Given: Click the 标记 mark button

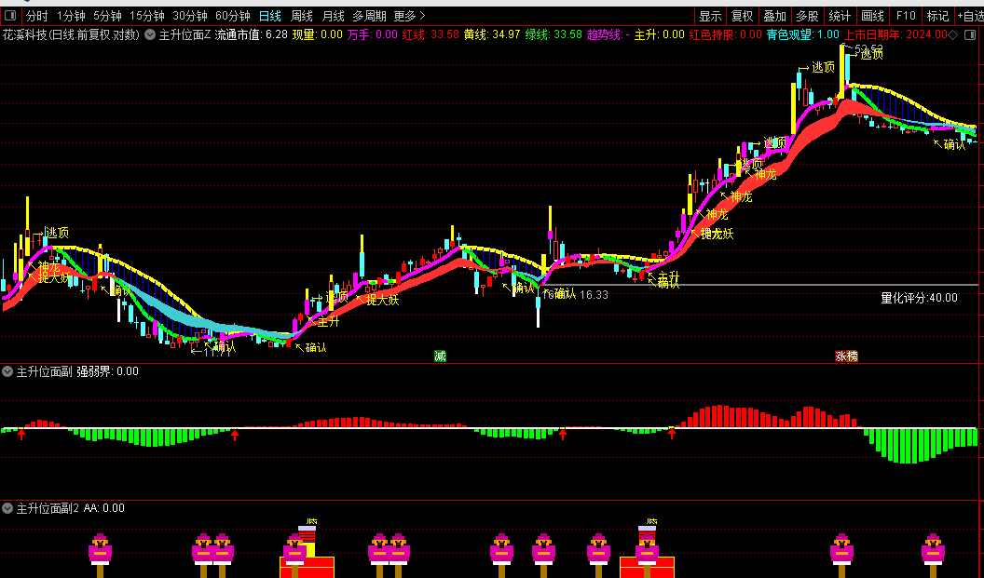Looking at the screenshot, I should (937, 16).
